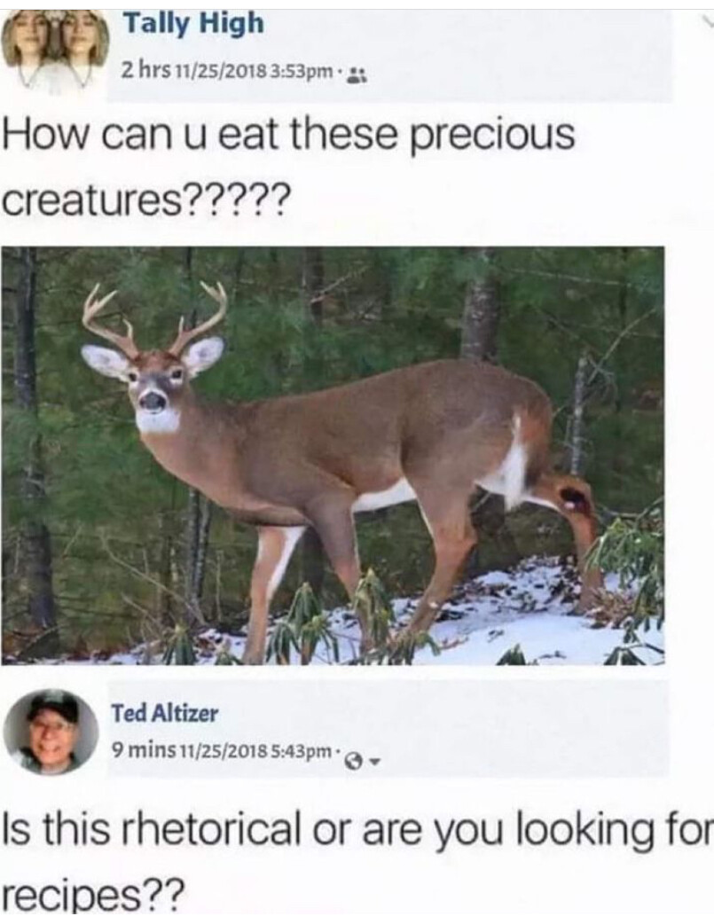Click the "creatures?????" line of the post
The image size is (714, 924).
(x=146, y=202)
